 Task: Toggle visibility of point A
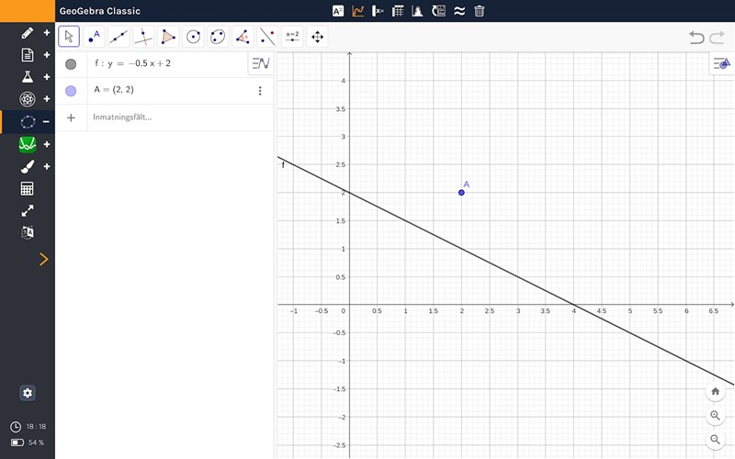tap(71, 91)
